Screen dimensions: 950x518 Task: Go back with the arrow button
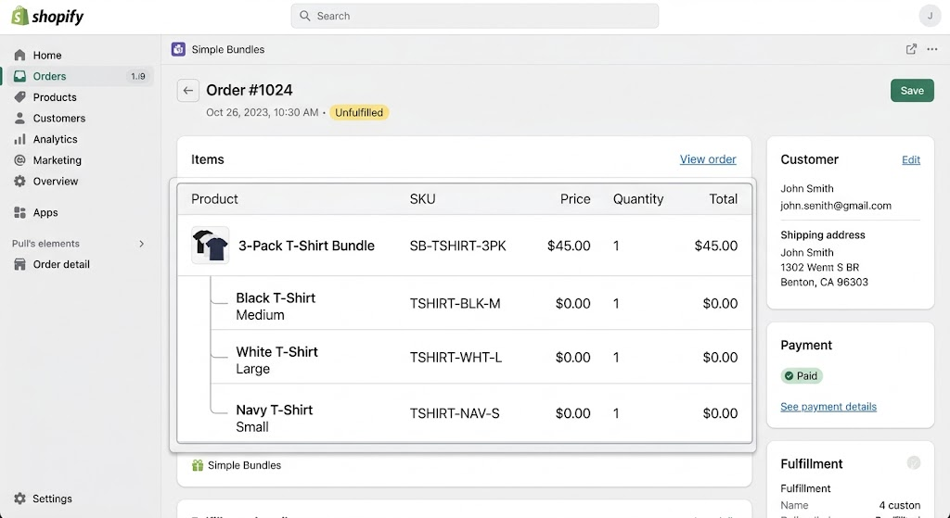point(187,90)
